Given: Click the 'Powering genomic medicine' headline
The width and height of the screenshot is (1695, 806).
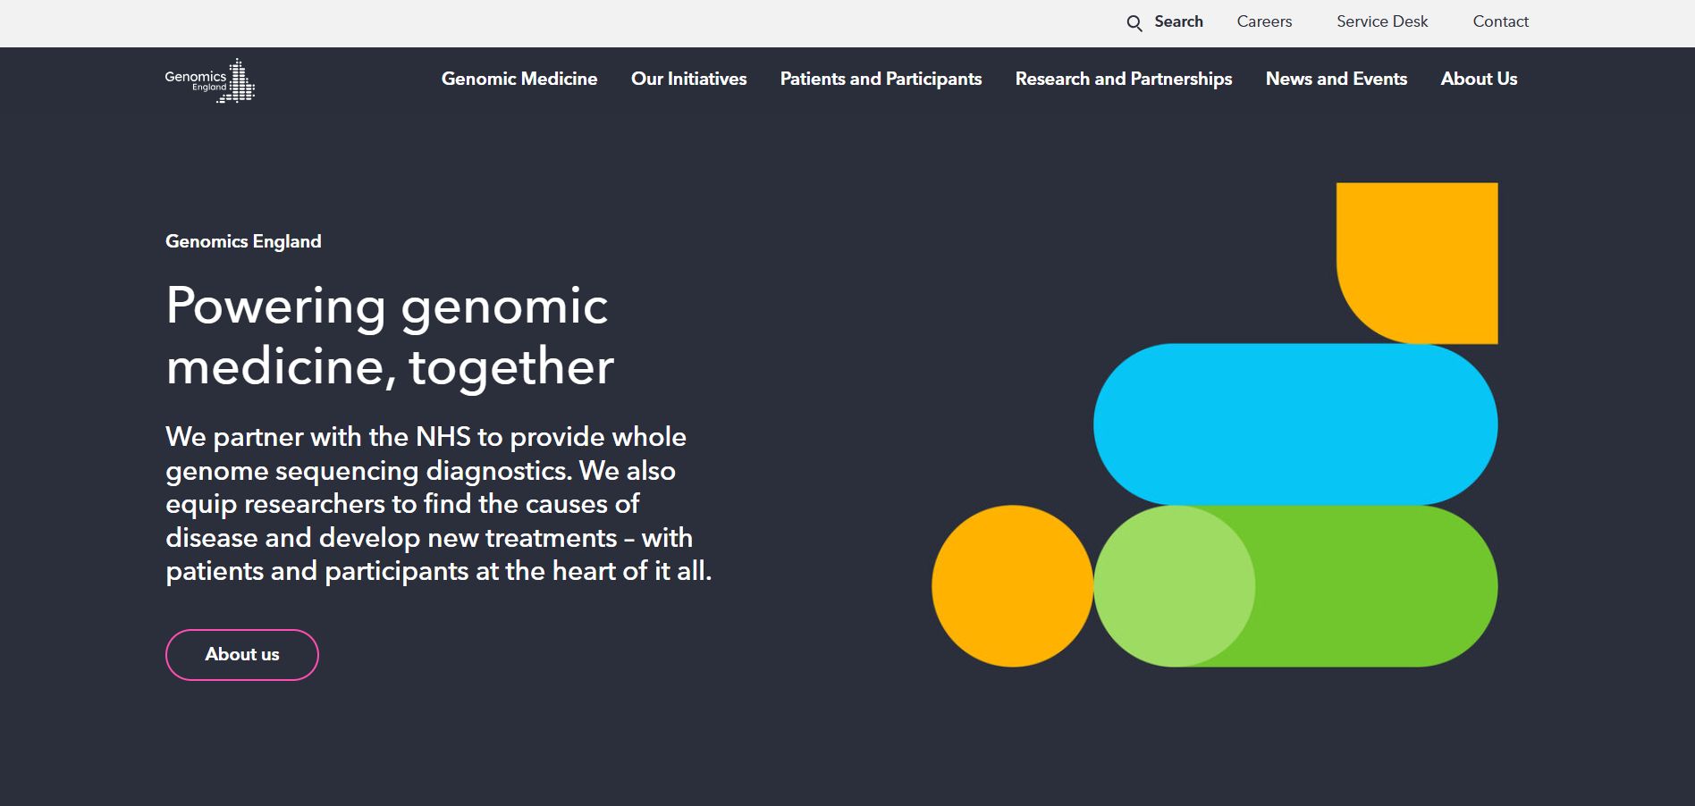Looking at the screenshot, I should point(389,335).
